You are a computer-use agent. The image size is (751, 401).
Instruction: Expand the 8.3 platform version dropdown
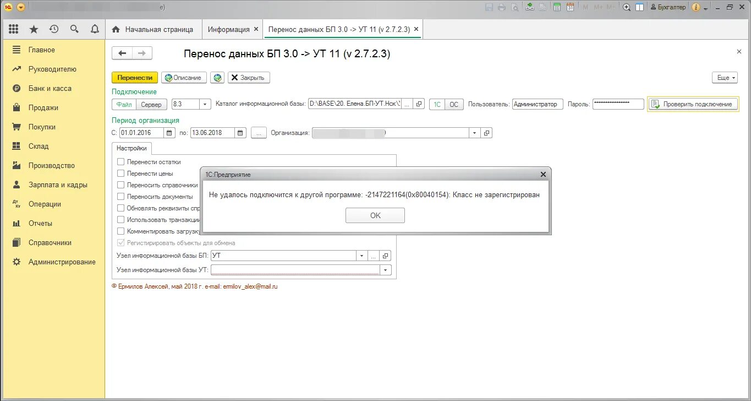(205, 104)
